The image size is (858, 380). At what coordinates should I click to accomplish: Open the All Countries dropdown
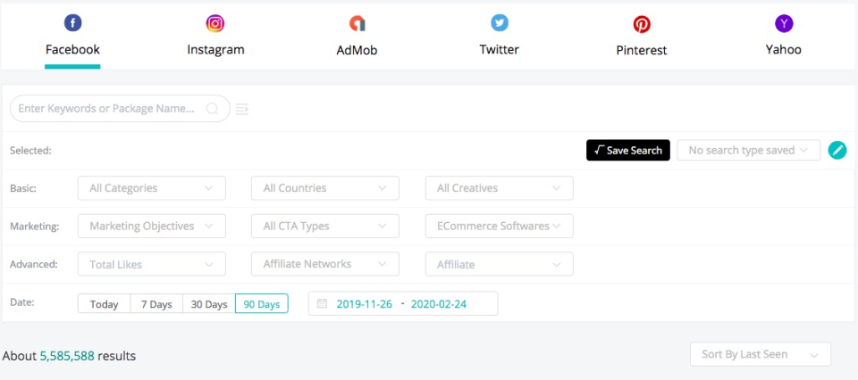[325, 188]
